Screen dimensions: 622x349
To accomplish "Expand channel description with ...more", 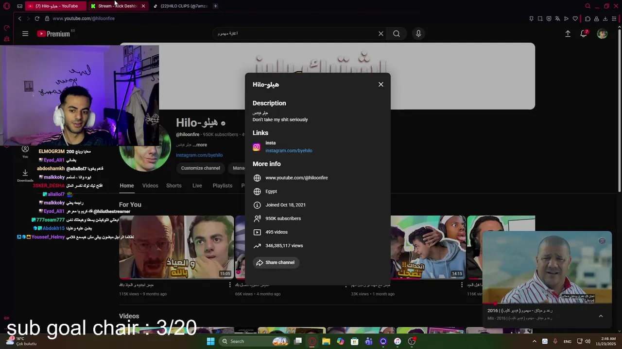I will [x=200, y=145].
